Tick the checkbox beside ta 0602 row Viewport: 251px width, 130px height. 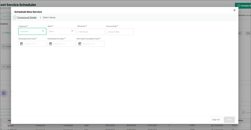(1, 125)
